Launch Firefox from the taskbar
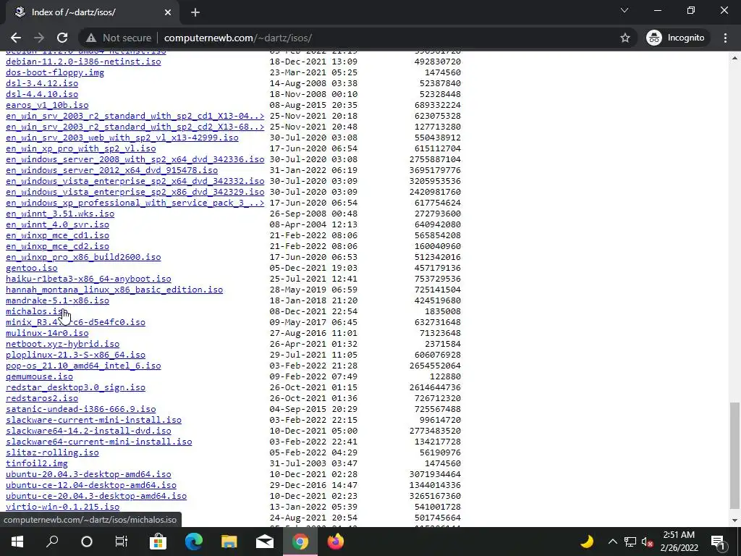Image resolution: width=741 pixels, height=556 pixels. [x=336, y=542]
